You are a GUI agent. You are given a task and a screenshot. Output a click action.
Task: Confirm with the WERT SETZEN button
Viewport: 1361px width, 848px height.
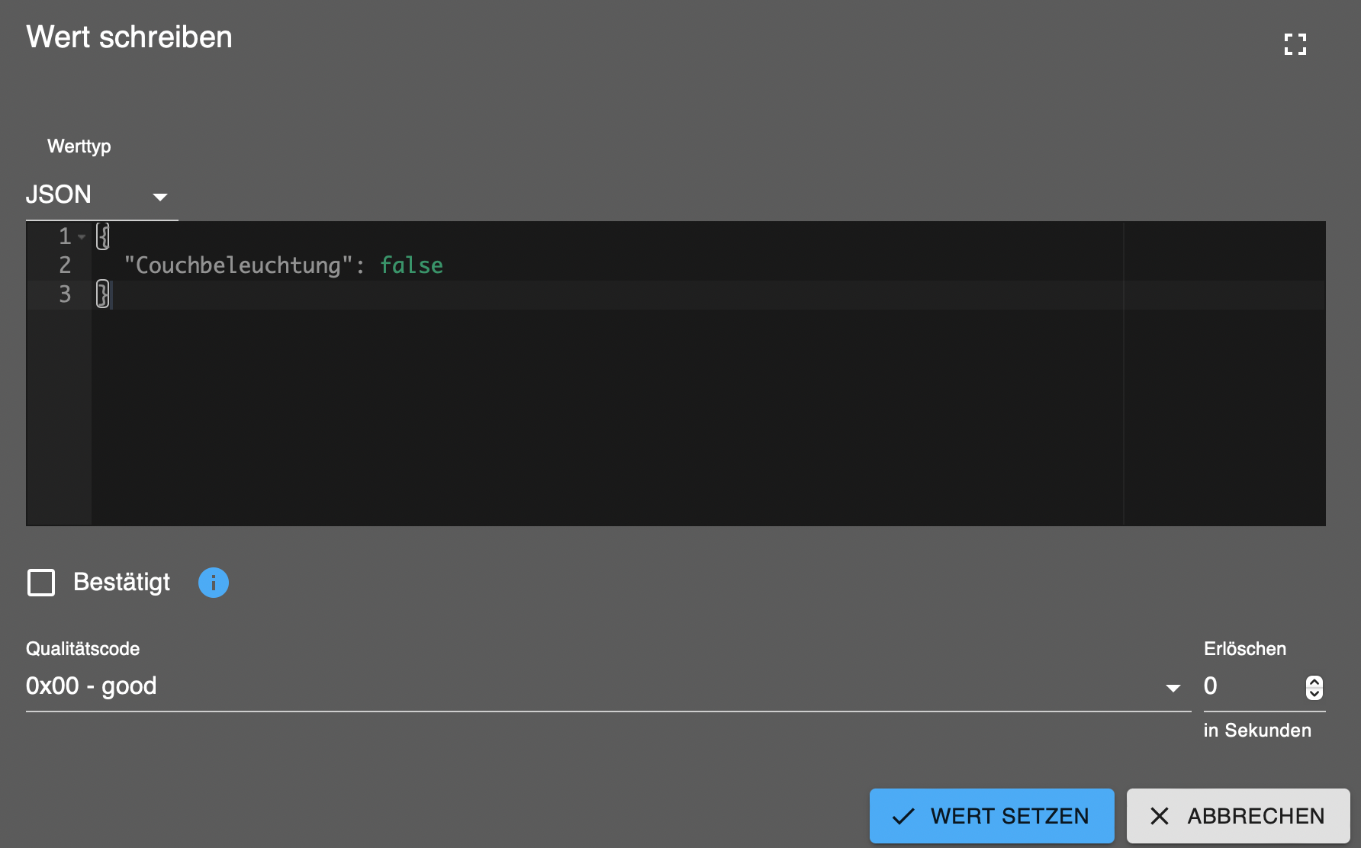pos(991,816)
